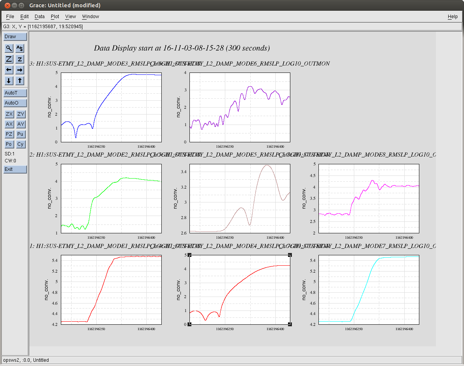Click the Cy cycle button
The width and height of the screenshot is (464, 366).
[x=21, y=144]
